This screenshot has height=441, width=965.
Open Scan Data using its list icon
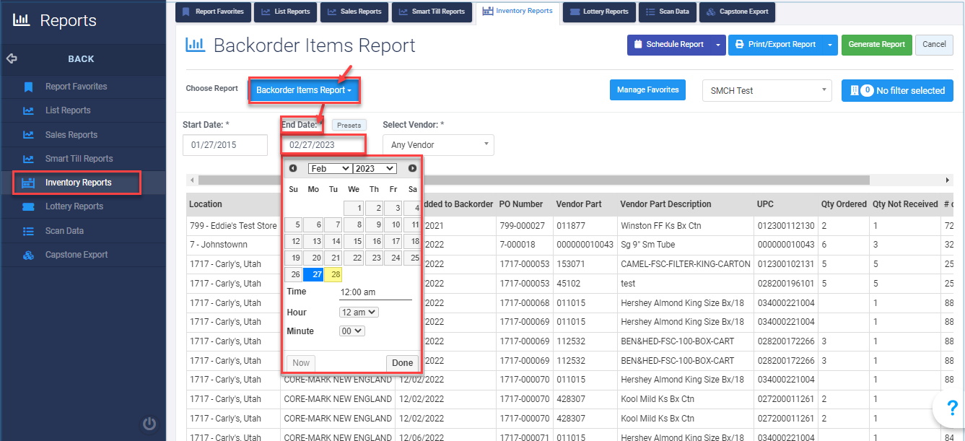tap(29, 230)
